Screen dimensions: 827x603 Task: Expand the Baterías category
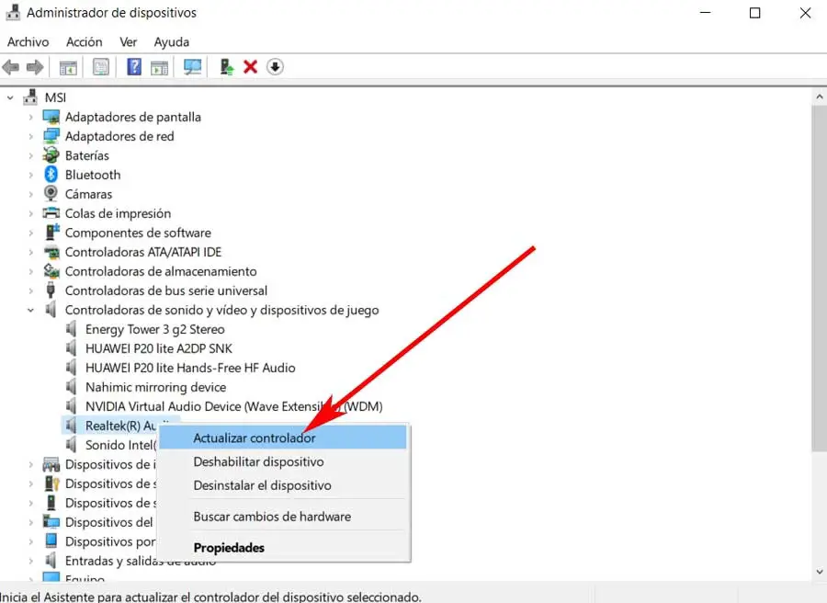(x=30, y=155)
